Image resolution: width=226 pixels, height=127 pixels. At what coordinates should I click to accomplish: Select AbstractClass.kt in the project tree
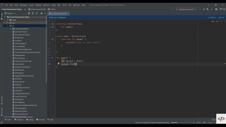click(x=21, y=32)
